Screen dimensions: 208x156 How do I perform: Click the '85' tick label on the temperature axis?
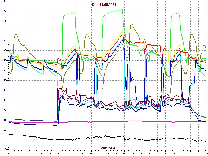pyautogui.click(x=4, y=1)
